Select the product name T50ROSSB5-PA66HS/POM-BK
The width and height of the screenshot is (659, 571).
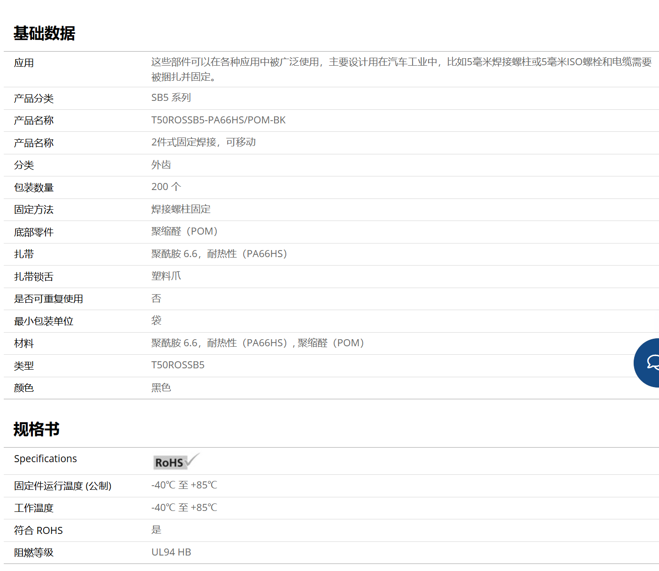218,120
